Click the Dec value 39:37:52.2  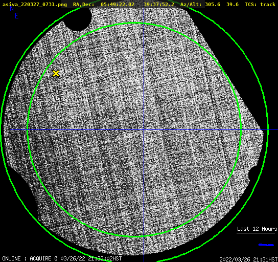tap(159, 4)
